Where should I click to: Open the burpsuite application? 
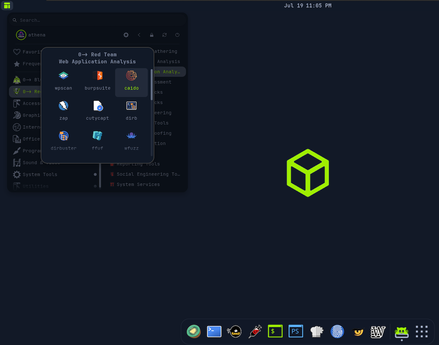coord(97,79)
